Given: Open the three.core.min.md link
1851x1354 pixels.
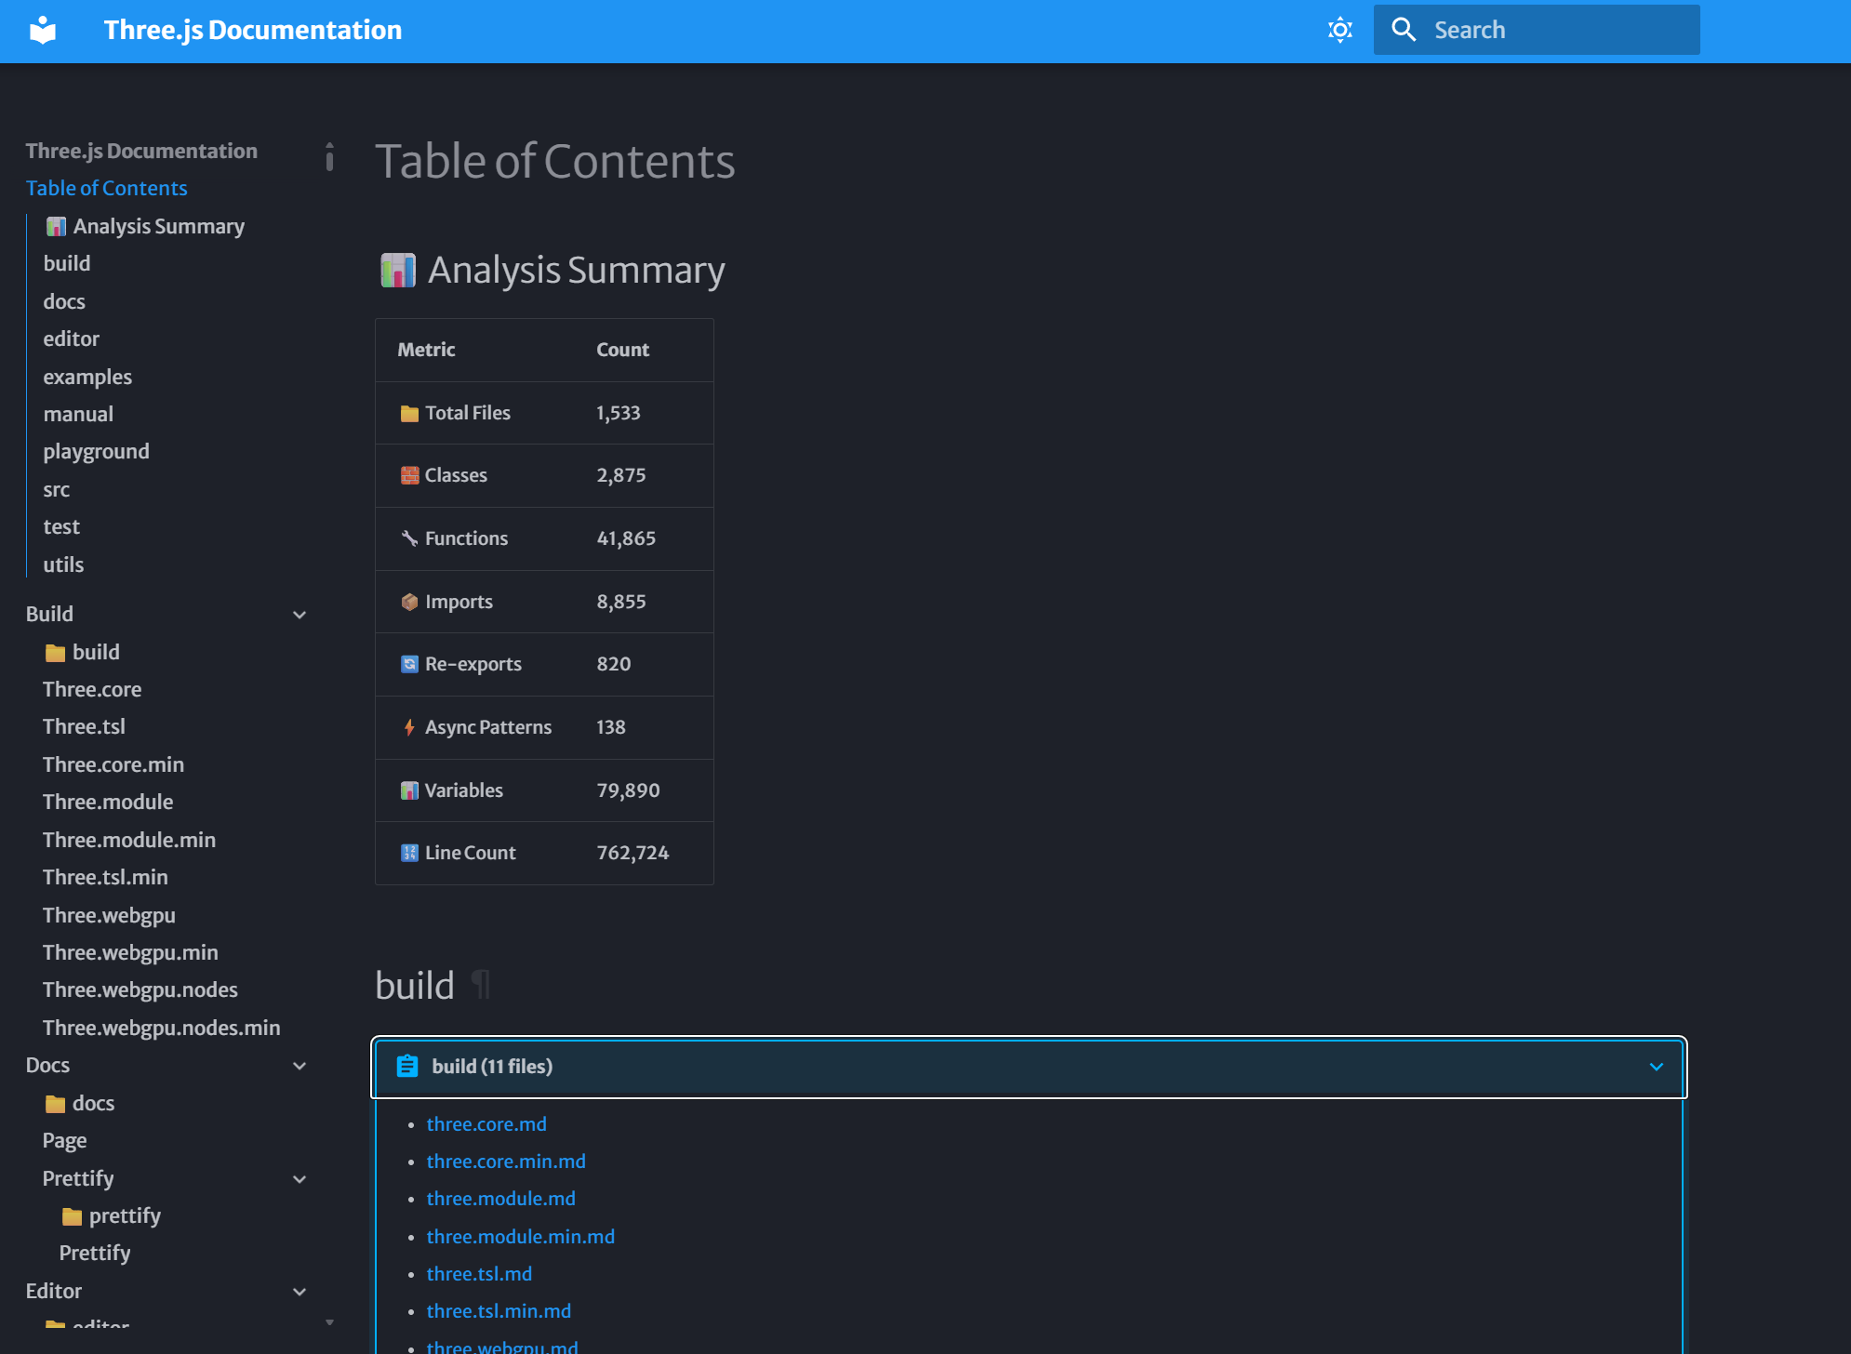Looking at the screenshot, I should click(x=506, y=1162).
